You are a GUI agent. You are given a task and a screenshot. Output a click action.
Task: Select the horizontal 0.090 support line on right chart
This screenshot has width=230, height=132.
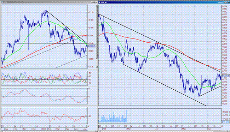180,72
